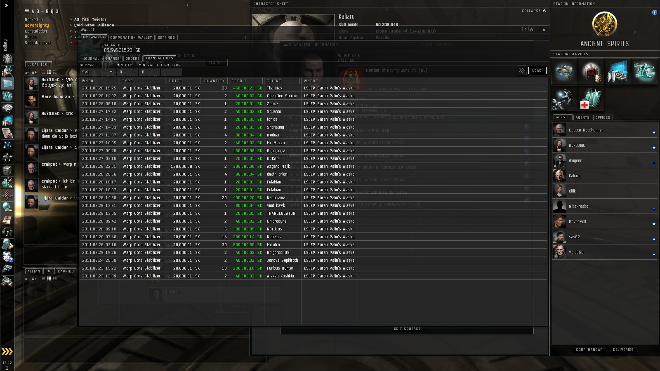Switch station panel to the Agents tab
The width and height of the screenshot is (660, 371).
[582, 117]
